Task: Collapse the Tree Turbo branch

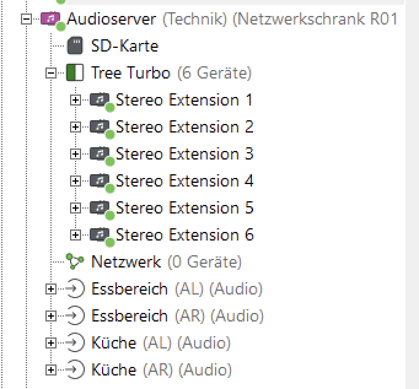Action: (51, 73)
